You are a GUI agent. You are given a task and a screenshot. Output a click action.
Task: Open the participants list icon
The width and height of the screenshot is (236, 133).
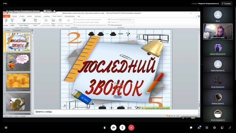199,127
